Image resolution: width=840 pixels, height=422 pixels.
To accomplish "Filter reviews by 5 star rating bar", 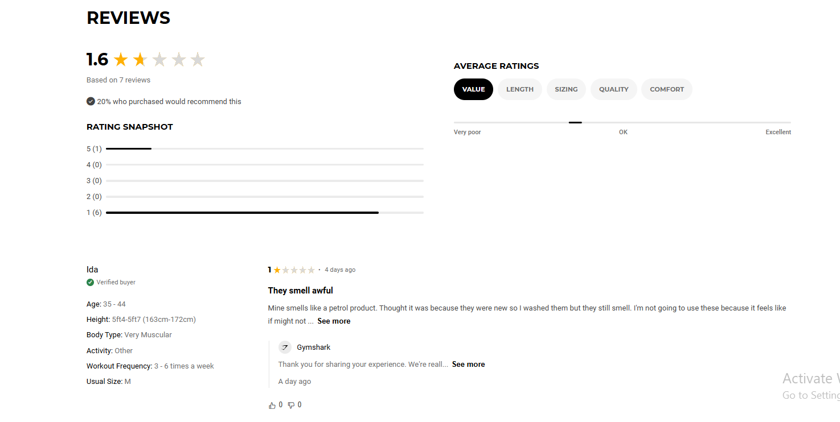I will 255,149.
